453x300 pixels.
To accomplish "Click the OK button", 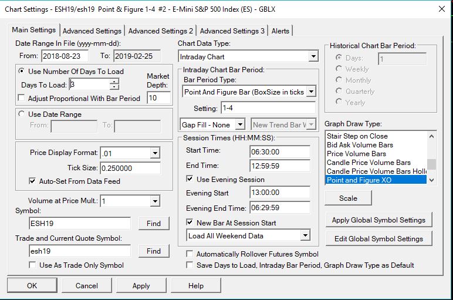I will (32, 285).
